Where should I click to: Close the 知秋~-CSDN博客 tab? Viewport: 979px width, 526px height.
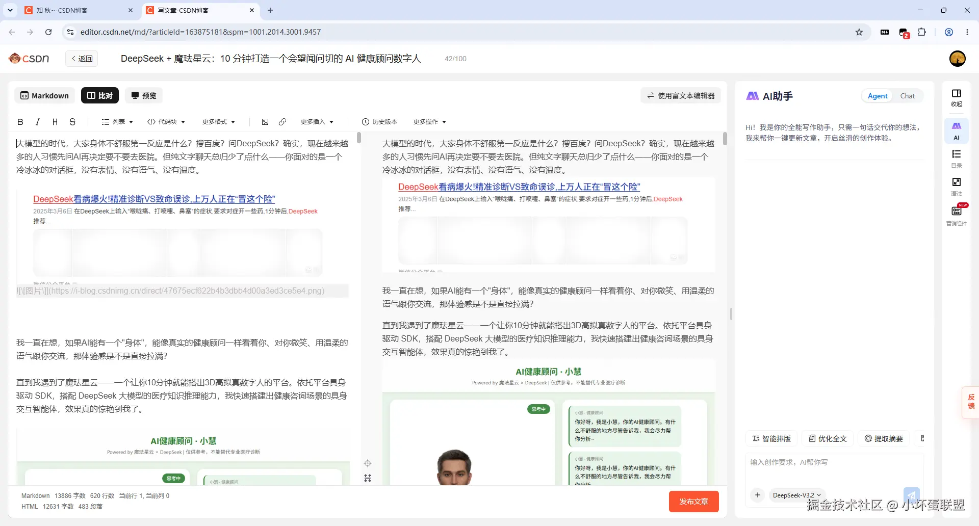pos(131,10)
